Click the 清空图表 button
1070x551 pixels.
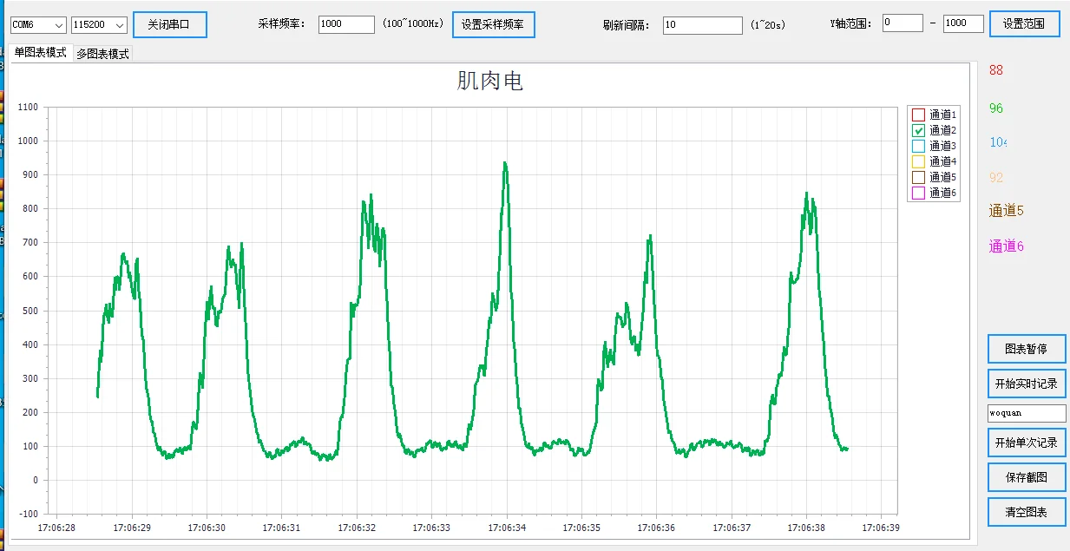[1027, 512]
